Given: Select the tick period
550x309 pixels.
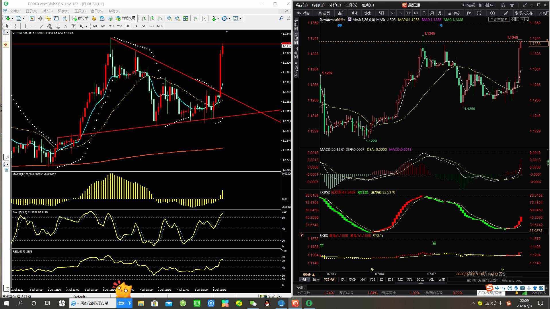Looking at the screenshot, I should (x=368, y=13).
